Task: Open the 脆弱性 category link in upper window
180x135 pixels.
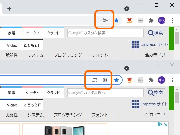Action: [12, 55]
